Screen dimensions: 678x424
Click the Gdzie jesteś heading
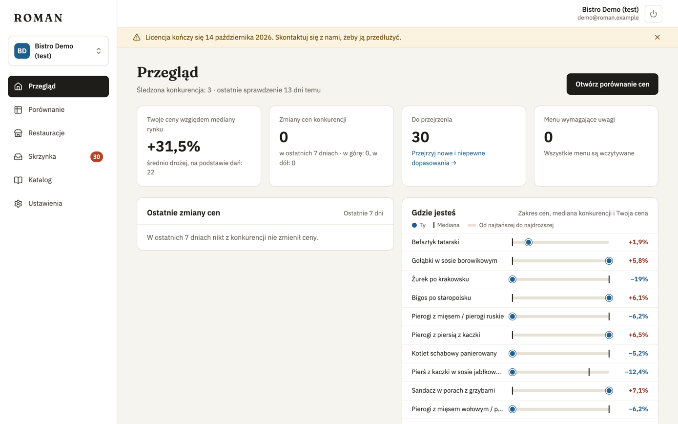pos(433,213)
